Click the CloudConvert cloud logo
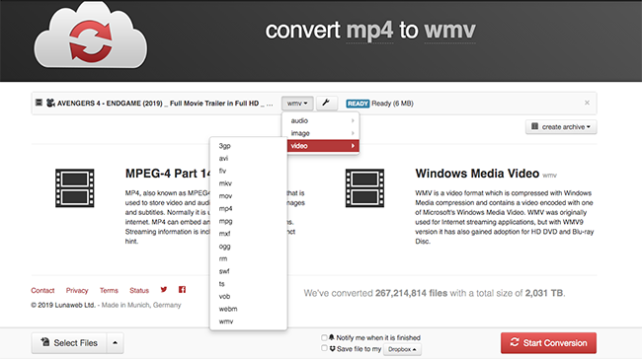The width and height of the screenshot is (642, 359). tap(91, 36)
